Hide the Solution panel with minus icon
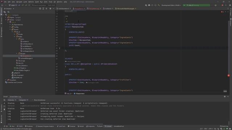 pos(54,9)
